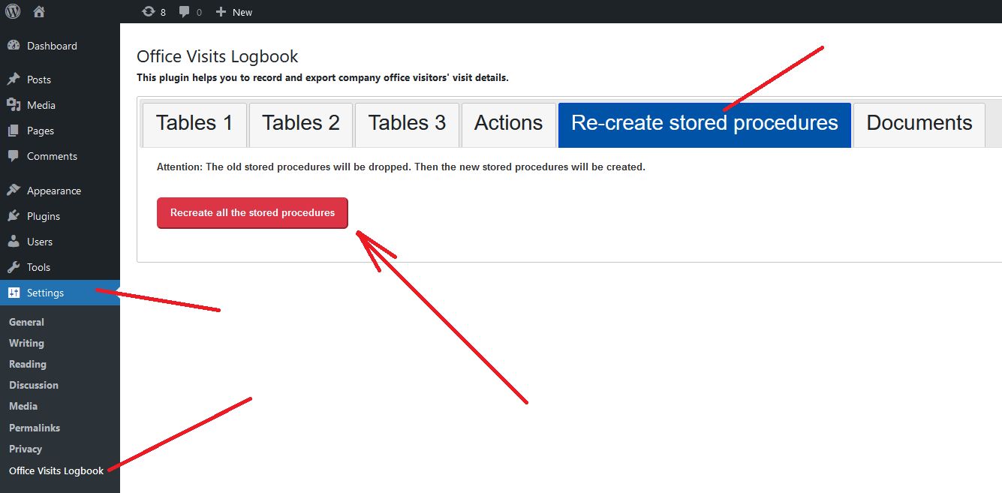Open the updates icon showing 8
The image size is (1002, 493).
[149, 12]
